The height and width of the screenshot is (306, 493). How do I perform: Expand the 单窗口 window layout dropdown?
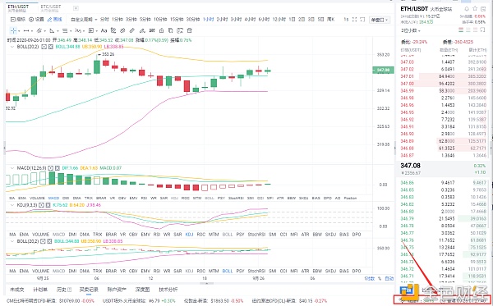tap(380, 20)
